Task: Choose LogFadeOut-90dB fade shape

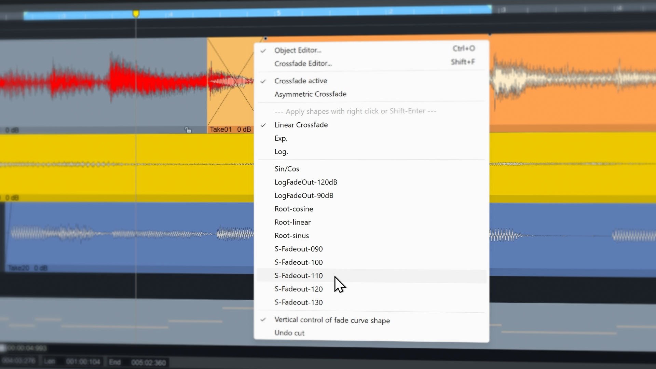Action: pos(304,195)
